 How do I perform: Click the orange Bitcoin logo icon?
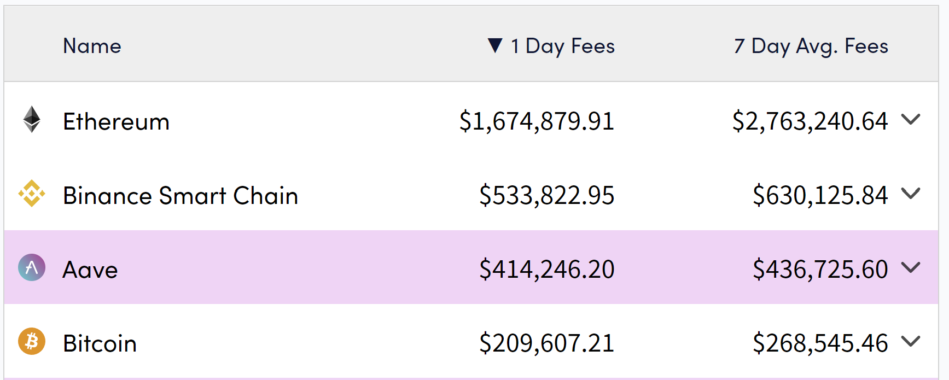[32, 341]
